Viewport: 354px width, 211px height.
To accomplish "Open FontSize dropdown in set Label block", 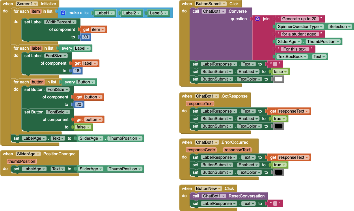I will 56,56.
